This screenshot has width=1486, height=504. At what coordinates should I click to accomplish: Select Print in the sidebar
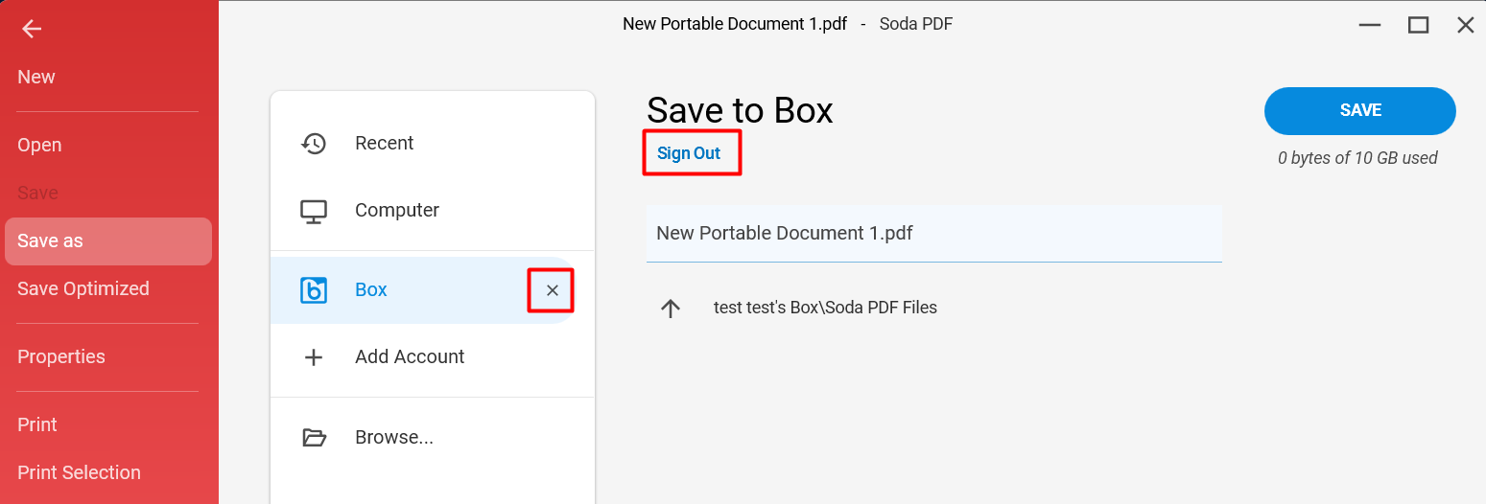coord(37,424)
